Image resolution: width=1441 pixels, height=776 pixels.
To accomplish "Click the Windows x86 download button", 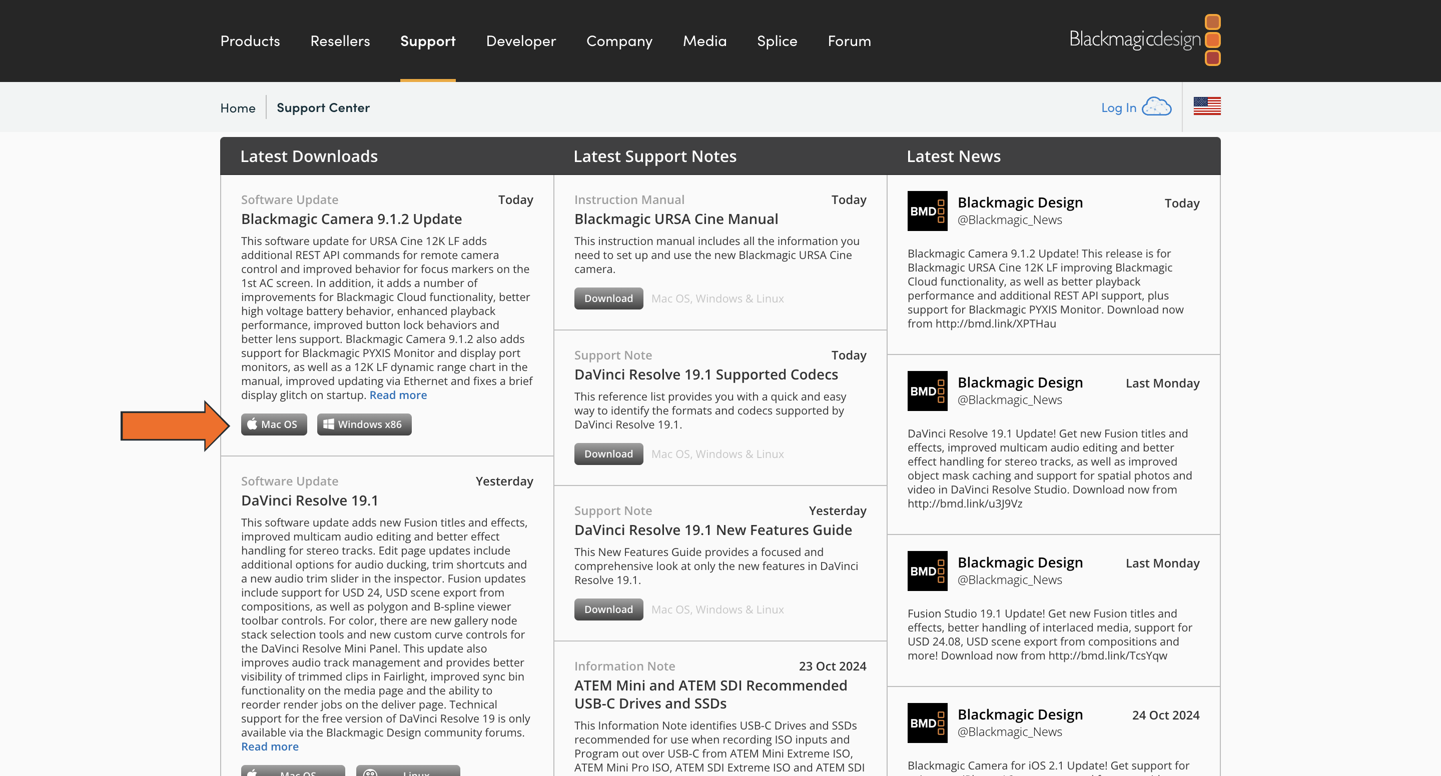I will (x=364, y=424).
